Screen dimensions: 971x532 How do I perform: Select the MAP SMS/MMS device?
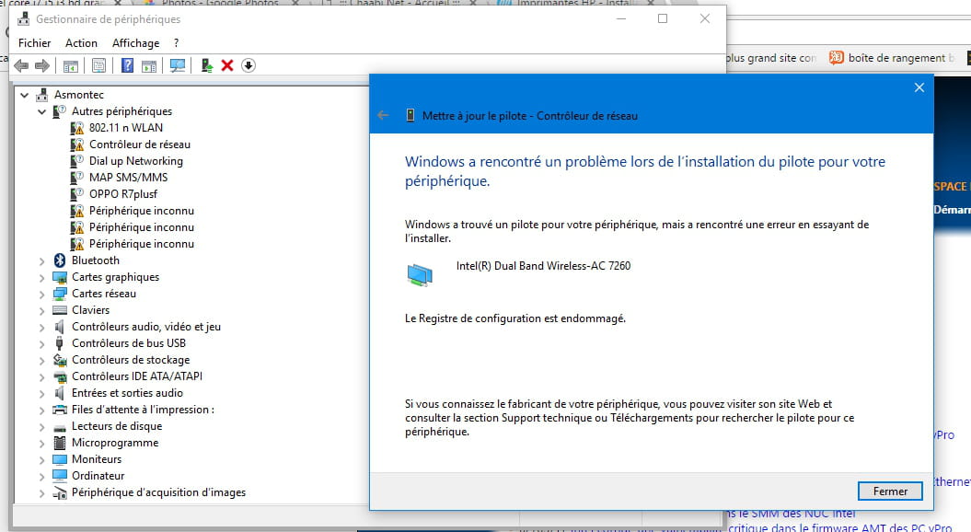[x=128, y=177]
